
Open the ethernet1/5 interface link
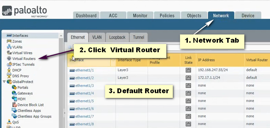85,101
